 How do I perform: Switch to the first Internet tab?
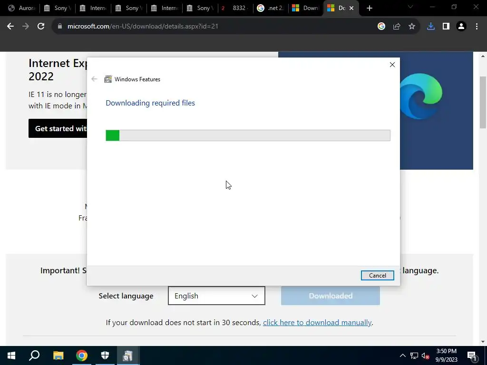pyautogui.click(x=93, y=8)
